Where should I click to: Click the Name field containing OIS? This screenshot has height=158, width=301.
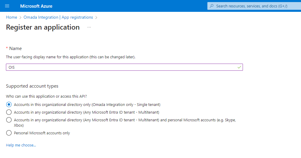[x=124, y=67]
